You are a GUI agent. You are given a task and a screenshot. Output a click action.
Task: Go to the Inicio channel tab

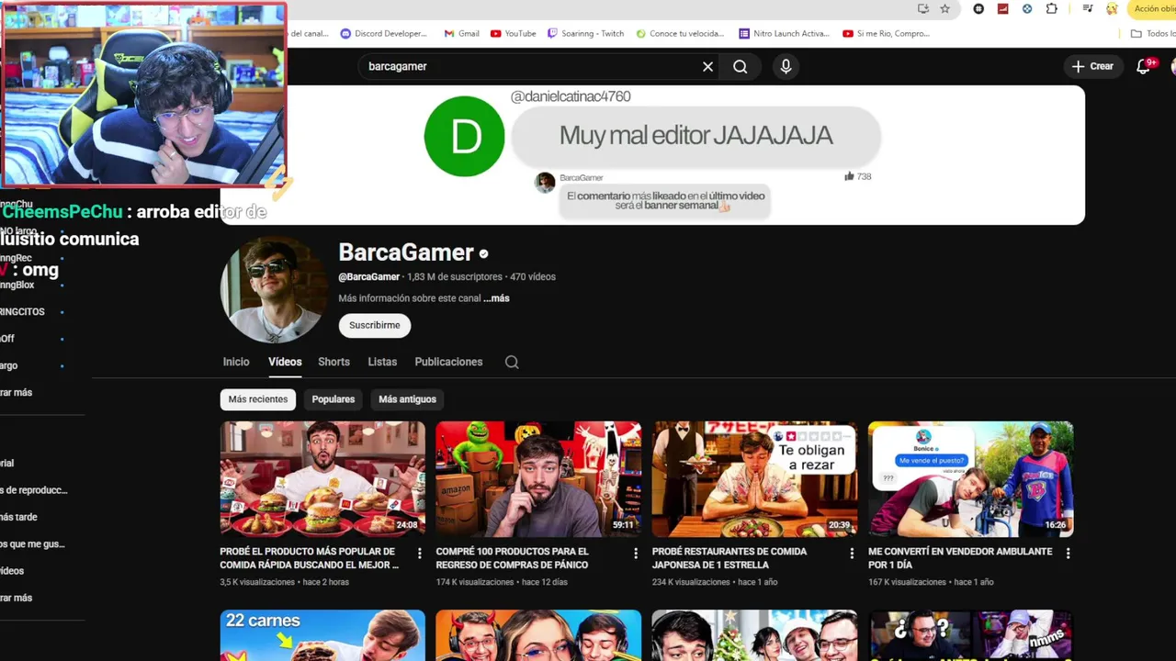click(x=236, y=362)
